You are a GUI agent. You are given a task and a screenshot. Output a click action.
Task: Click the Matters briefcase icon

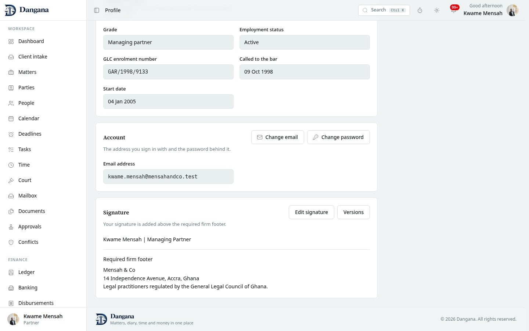click(11, 72)
